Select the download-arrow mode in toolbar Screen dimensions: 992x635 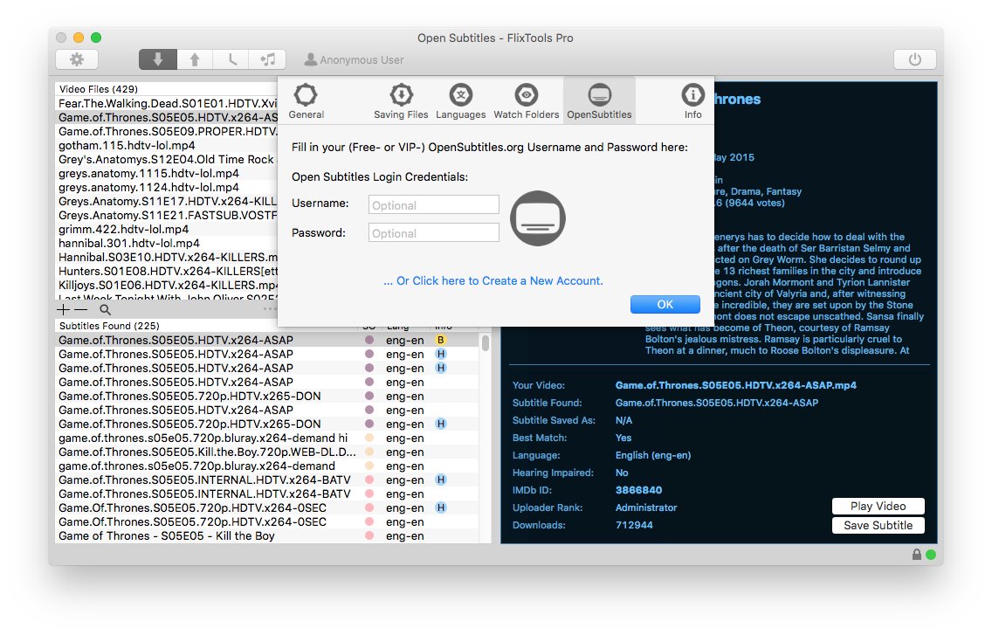157,59
